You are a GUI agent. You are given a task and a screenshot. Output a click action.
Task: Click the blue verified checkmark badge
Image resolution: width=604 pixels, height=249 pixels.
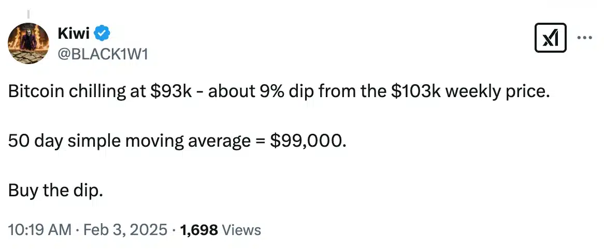pos(102,34)
